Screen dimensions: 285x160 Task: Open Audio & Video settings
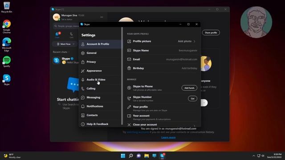100,80
